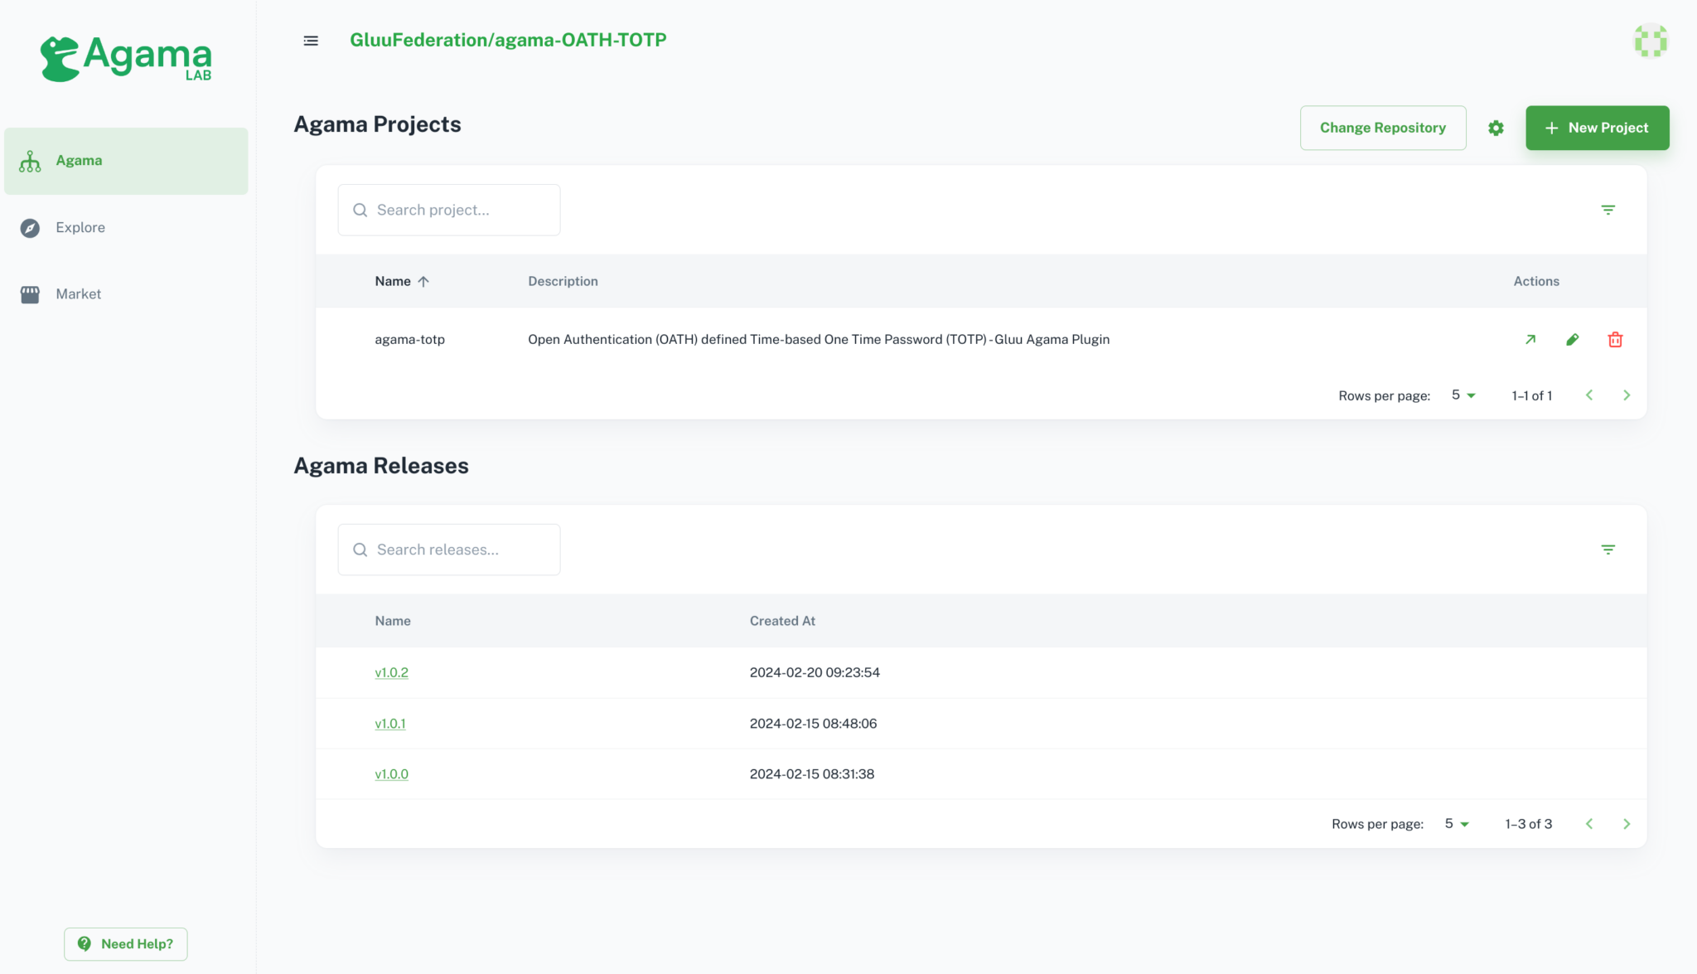Sort projects by Name arrow
The width and height of the screenshot is (1697, 974).
[x=423, y=282]
